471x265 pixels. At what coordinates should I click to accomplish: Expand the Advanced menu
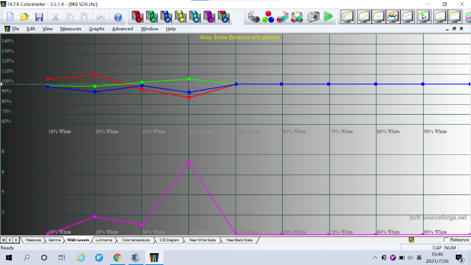123,29
